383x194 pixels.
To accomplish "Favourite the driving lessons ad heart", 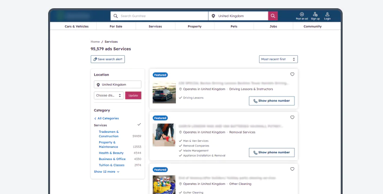I will click(292, 74).
